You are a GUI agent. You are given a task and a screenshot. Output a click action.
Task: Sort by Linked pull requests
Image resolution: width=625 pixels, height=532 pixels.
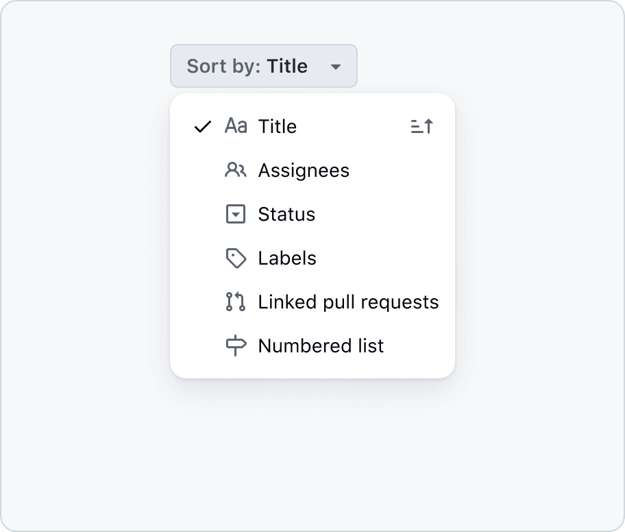[348, 302]
